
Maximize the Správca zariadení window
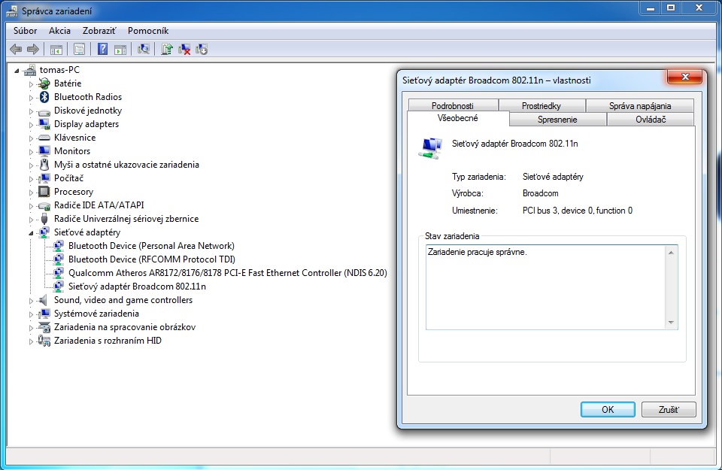pyautogui.click(x=671, y=8)
